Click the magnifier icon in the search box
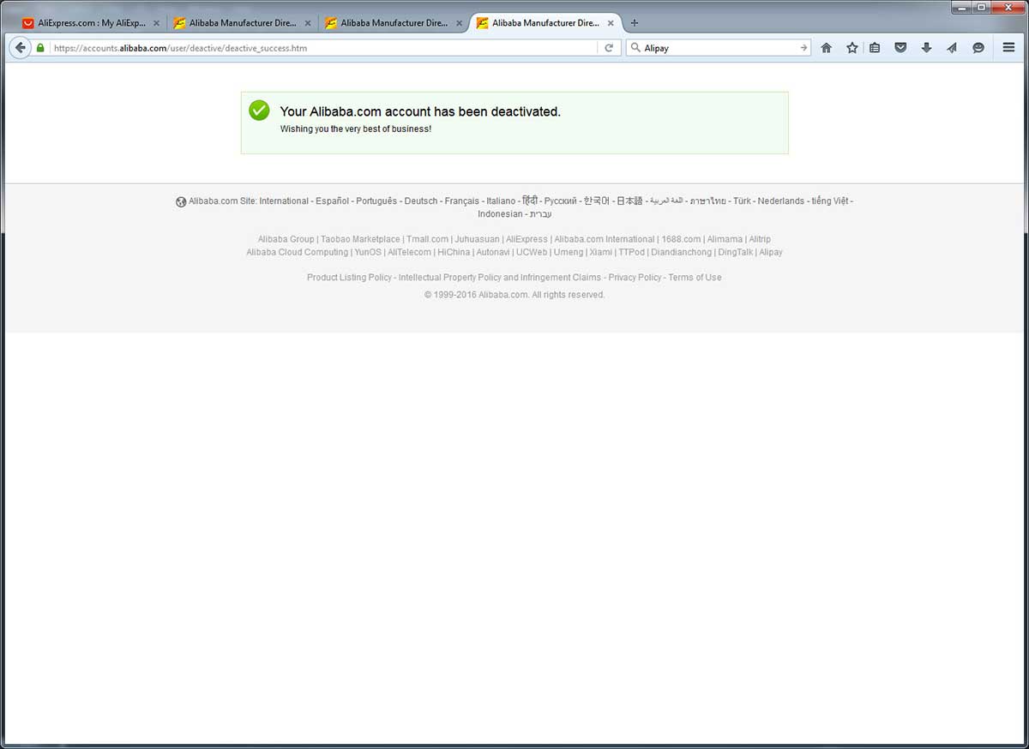The height and width of the screenshot is (749, 1029). [635, 48]
